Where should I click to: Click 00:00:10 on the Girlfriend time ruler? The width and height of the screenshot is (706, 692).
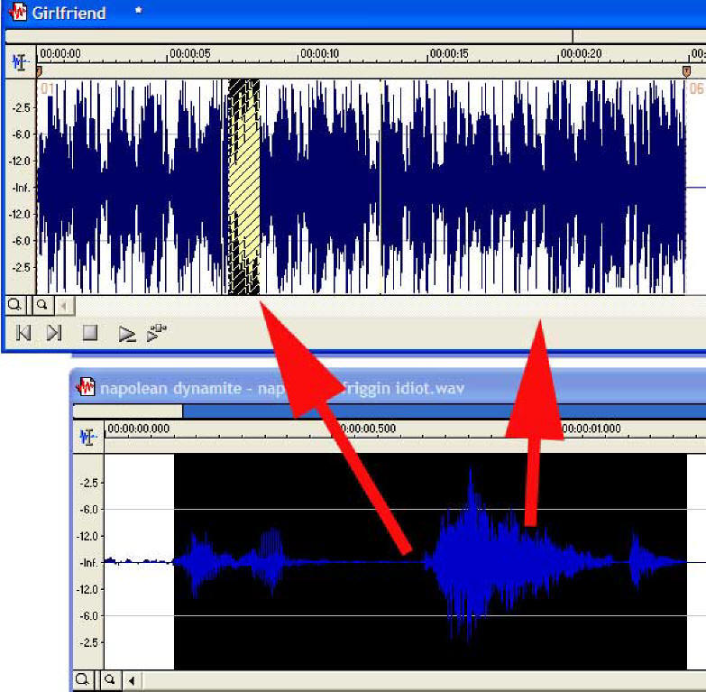tap(320, 54)
